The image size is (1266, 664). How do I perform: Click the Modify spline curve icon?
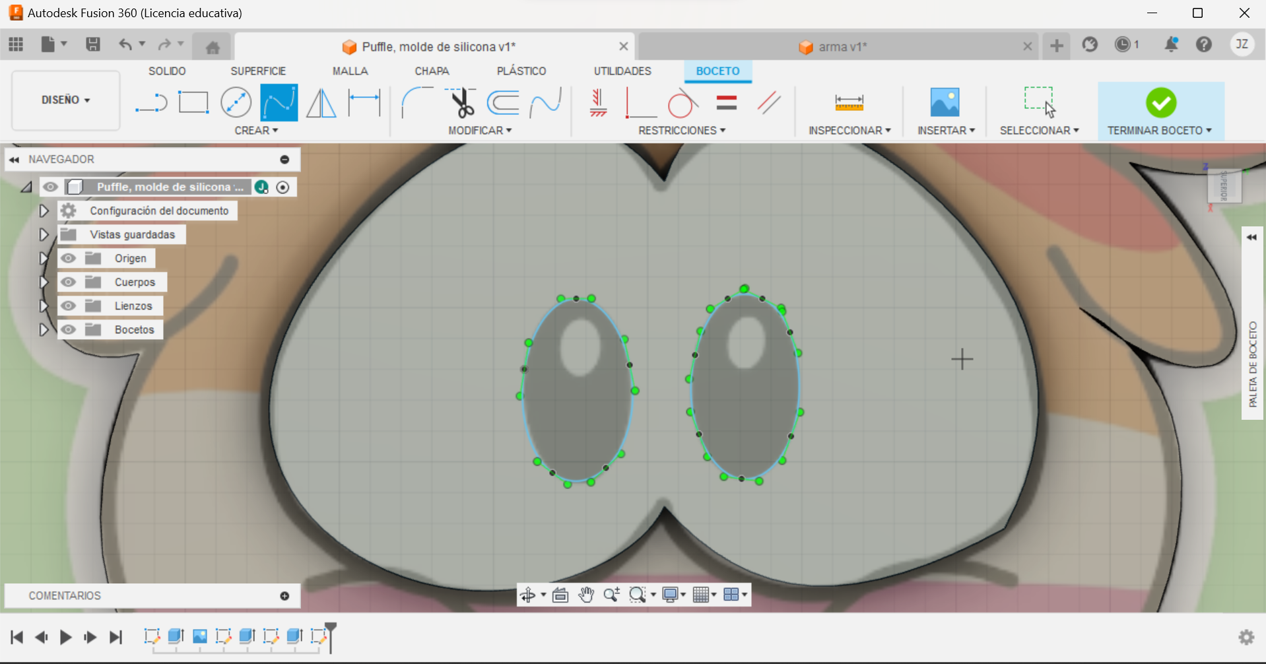(546, 103)
